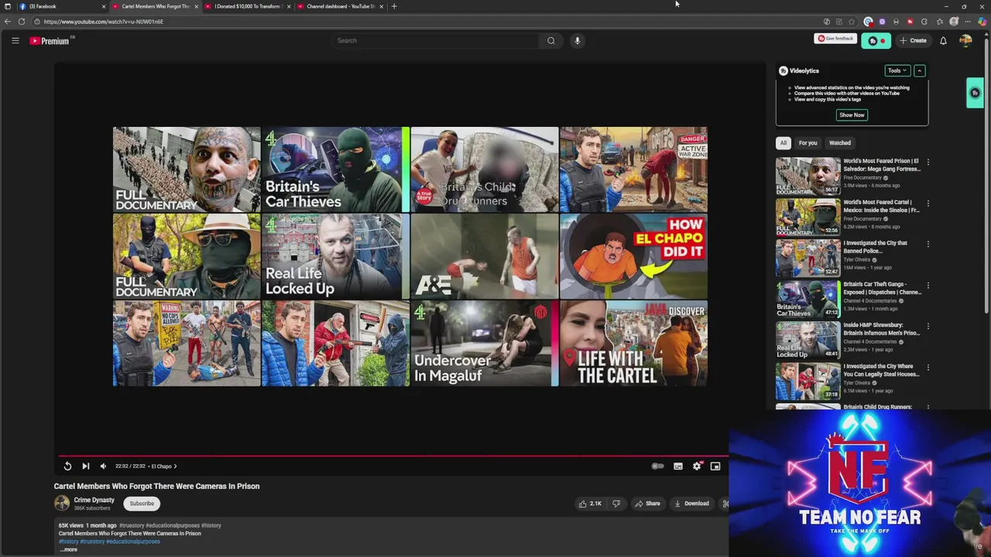
Task: Click the Create button
Action: (912, 40)
